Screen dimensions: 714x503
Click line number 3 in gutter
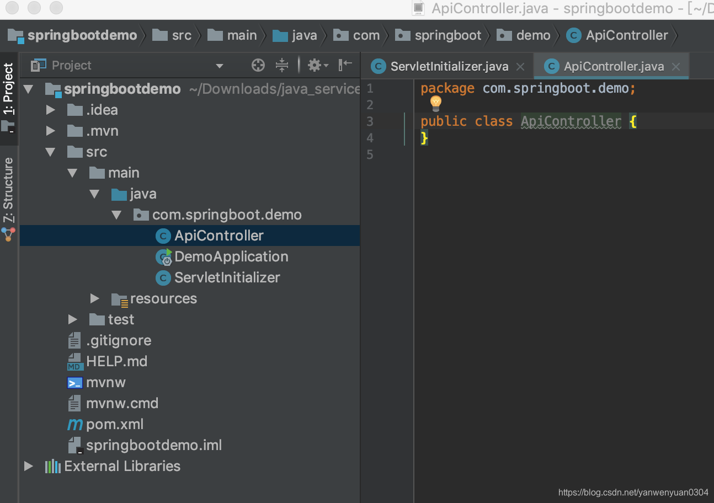[x=370, y=121]
